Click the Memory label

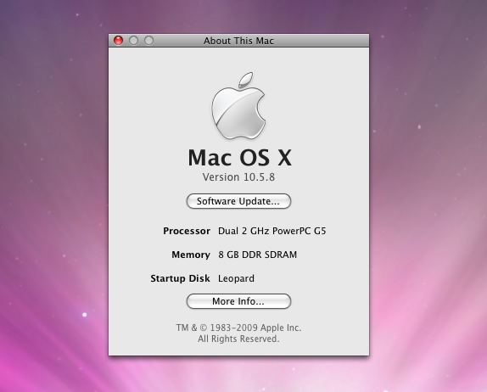click(191, 255)
